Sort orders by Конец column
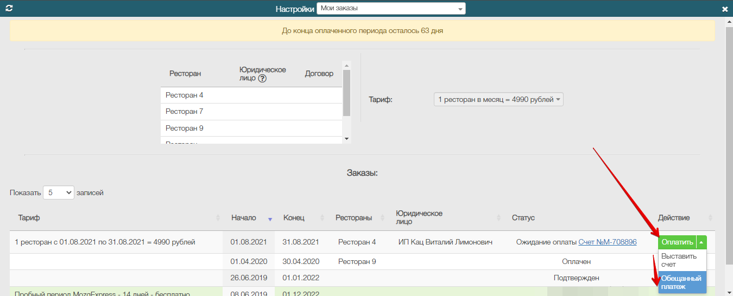733x296 pixels. pos(300,218)
